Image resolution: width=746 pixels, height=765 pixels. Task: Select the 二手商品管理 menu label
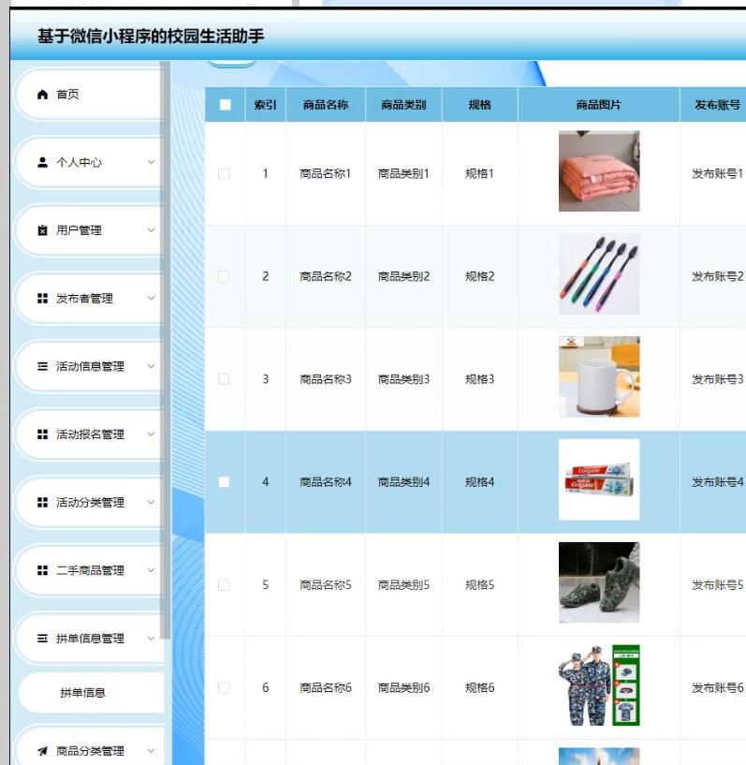coord(90,570)
